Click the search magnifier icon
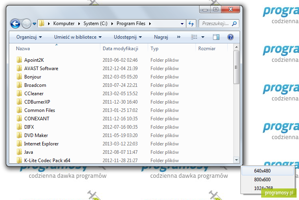 coord(234,24)
